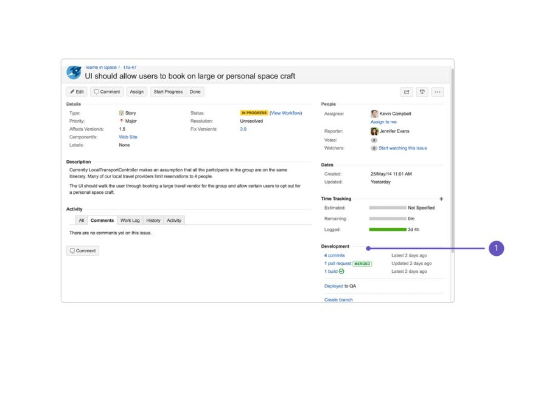The height and width of the screenshot is (412, 552).
Task: Open the 4 commits link
Action: point(334,256)
